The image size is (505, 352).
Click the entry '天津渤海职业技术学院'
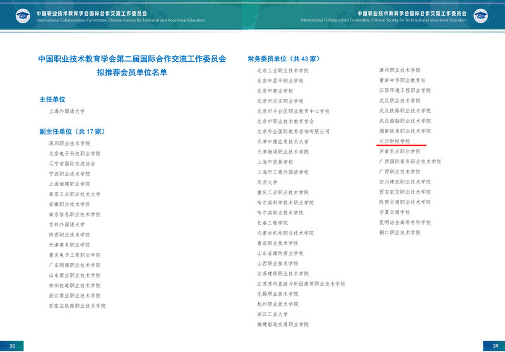click(x=283, y=151)
